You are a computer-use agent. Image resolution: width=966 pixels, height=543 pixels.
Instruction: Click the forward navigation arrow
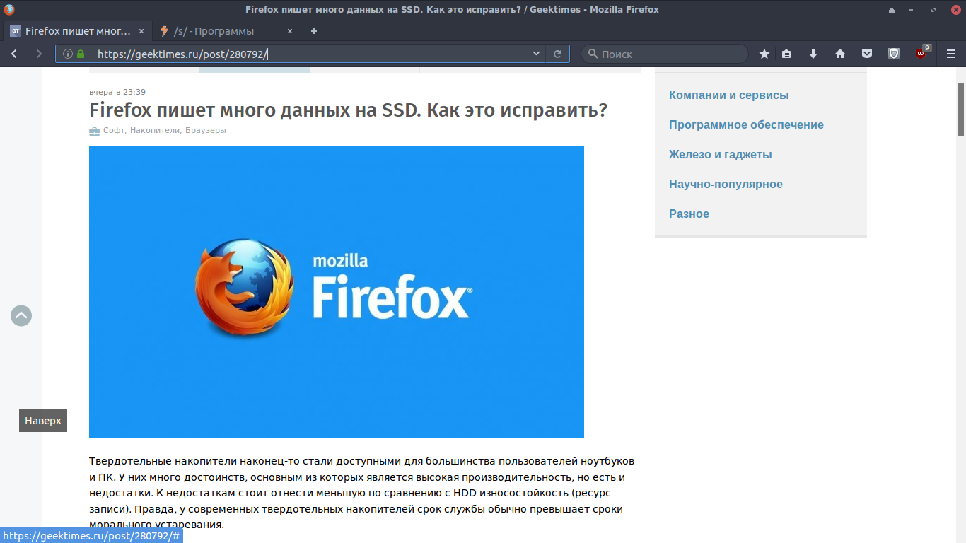pyautogui.click(x=38, y=54)
